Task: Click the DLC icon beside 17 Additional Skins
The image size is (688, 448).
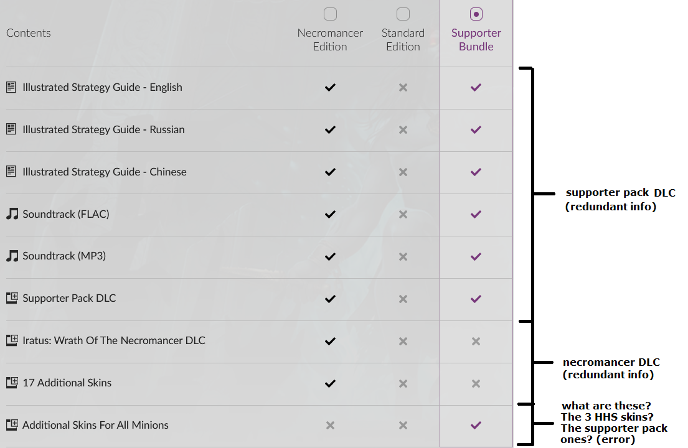Action: pyautogui.click(x=12, y=383)
